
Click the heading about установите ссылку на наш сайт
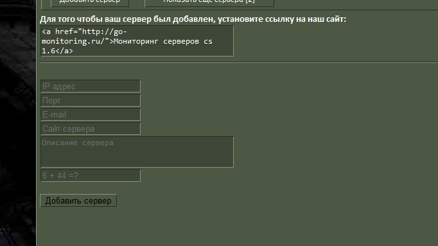click(x=193, y=19)
